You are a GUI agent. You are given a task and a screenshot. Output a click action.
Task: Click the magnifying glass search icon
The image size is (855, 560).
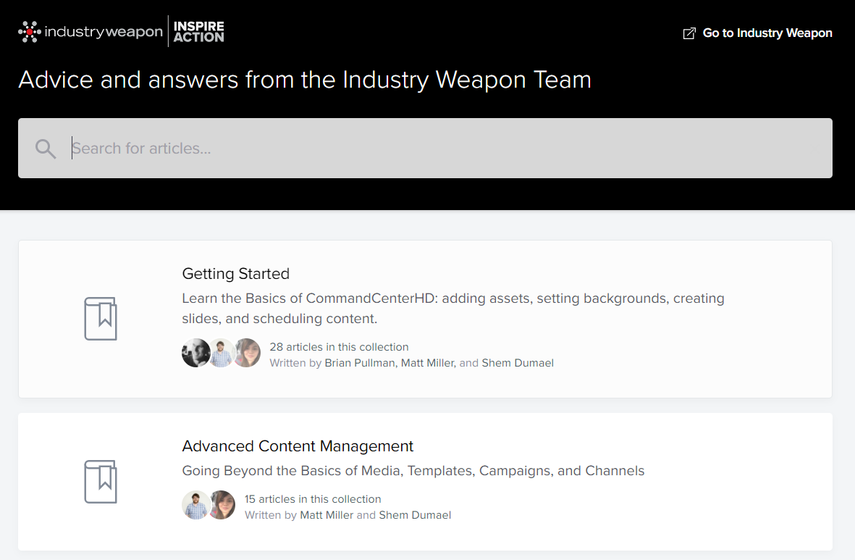(46, 149)
